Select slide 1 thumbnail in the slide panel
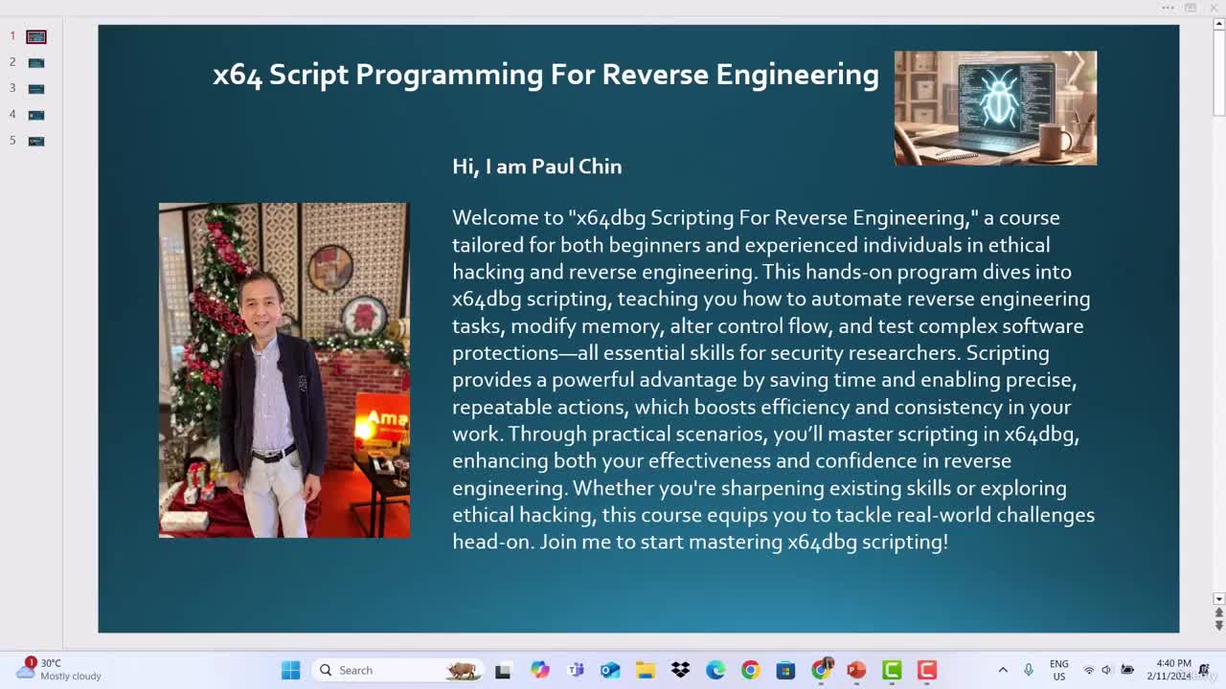 pyautogui.click(x=36, y=36)
